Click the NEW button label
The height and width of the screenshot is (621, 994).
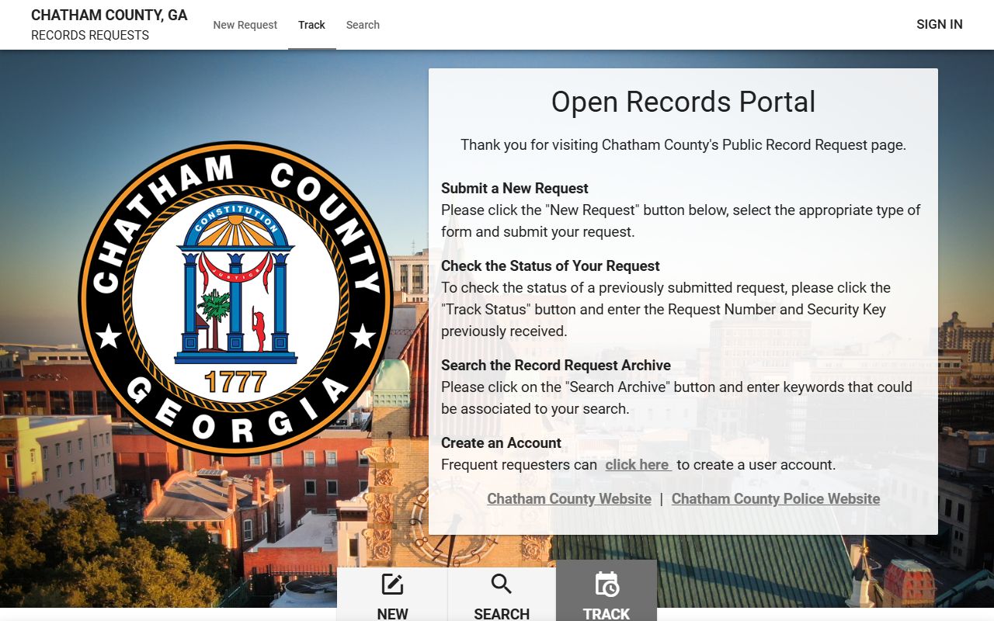tap(392, 613)
